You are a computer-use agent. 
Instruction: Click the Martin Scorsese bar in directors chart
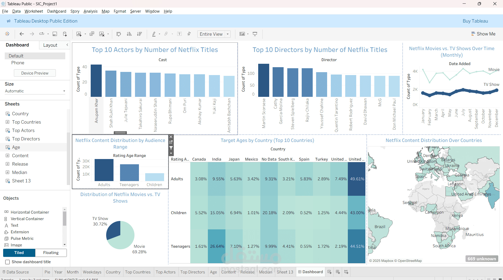[264, 80]
